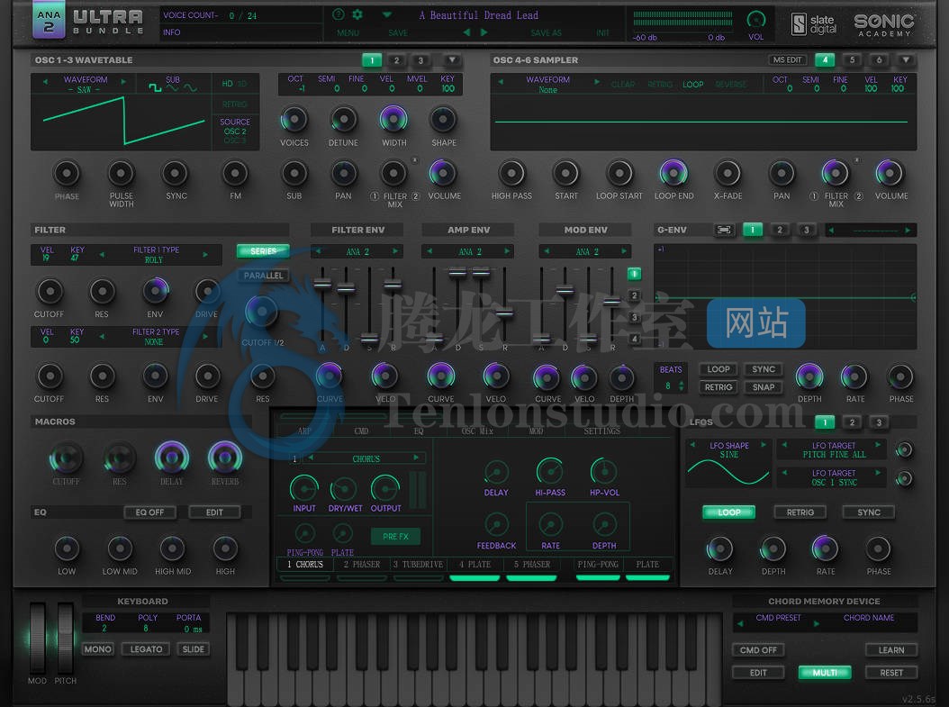This screenshot has width=949, height=707.
Task: Click the LFO RATE knob in LFOs section
Action: (x=825, y=549)
